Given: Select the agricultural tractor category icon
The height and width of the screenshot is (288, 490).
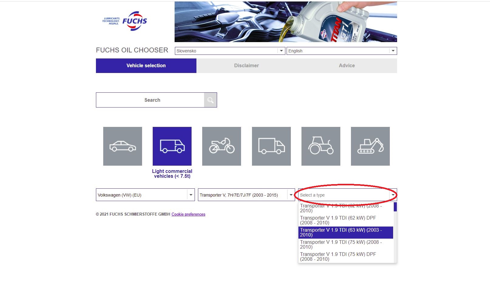Looking at the screenshot, I should point(321,146).
